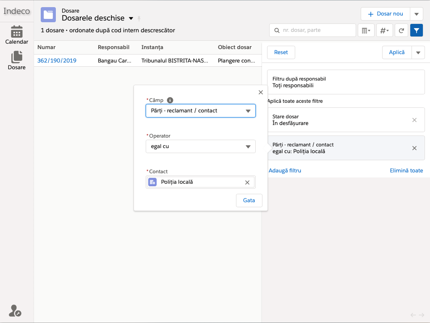Toggle the filter funnel icon
Image resolution: width=430 pixels, height=323 pixels.
(416, 30)
